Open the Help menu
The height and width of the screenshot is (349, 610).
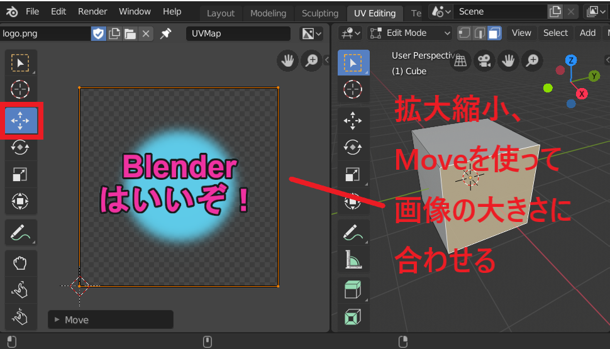[x=172, y=12]
